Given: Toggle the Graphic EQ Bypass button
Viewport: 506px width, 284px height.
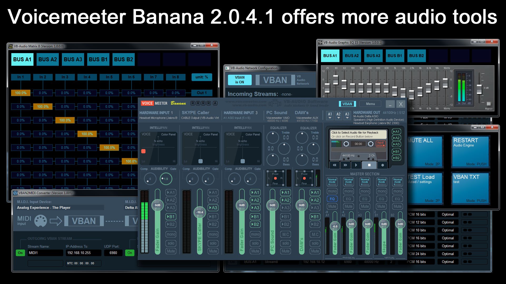Looking at the screenshot, I should [489, 104].
